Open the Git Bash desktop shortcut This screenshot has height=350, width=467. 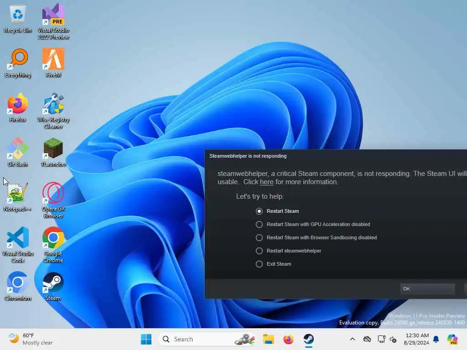pyautogui.click(x=18, y=152)
